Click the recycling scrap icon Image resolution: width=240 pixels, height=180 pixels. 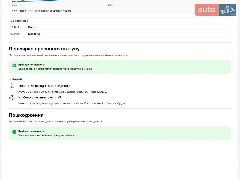coord(12,97)
